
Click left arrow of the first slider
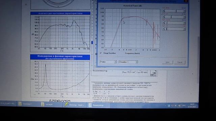click(x=164, y=11)
